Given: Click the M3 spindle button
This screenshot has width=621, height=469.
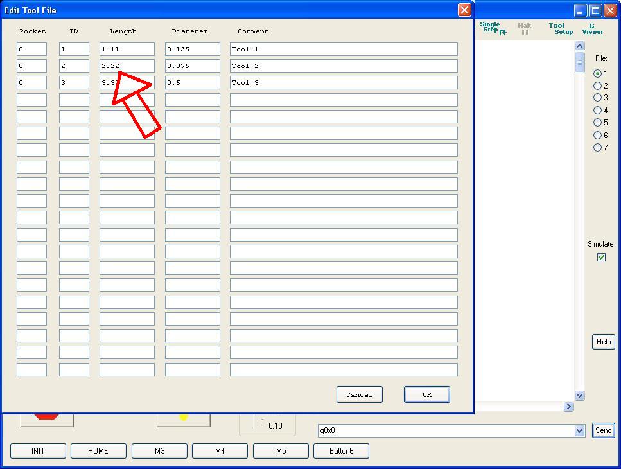Looking at the screenshot, I should (x=159, y=451).
